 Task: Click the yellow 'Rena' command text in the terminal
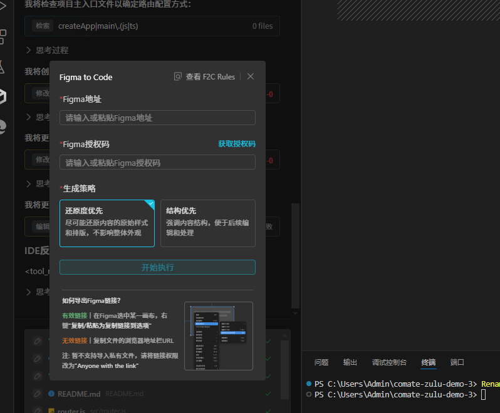point(491,384)
